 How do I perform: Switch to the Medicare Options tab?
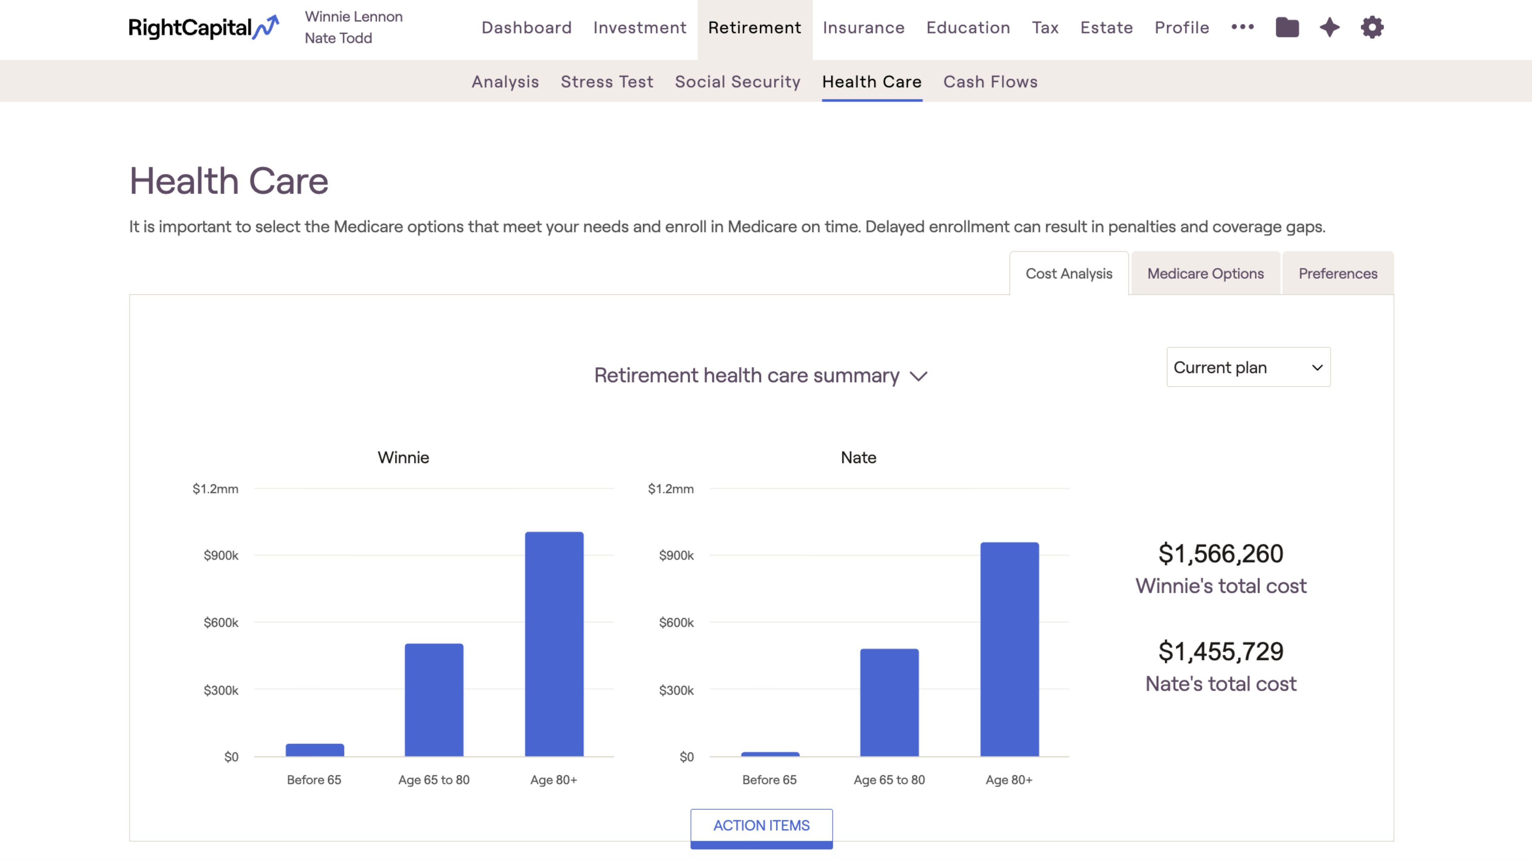1206,273
